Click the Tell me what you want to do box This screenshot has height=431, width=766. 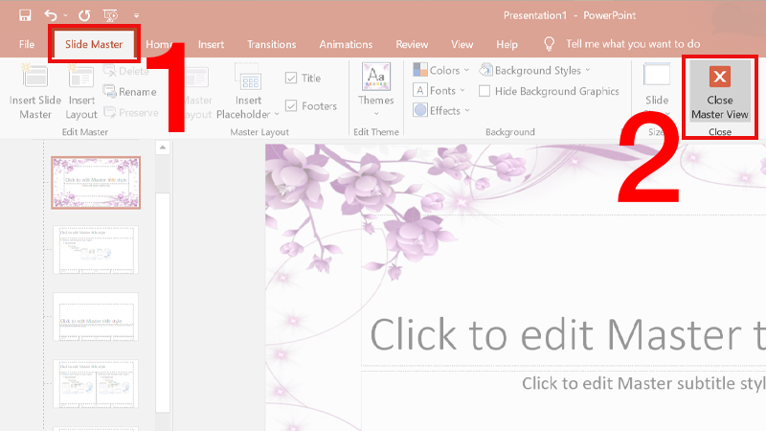[633, 44]
